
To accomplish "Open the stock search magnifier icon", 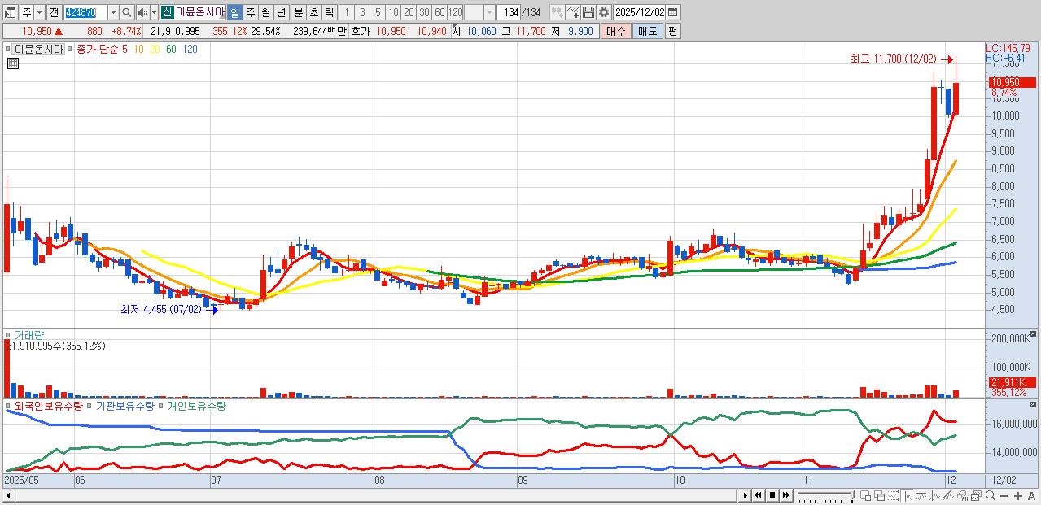I will tap(127, 12).
